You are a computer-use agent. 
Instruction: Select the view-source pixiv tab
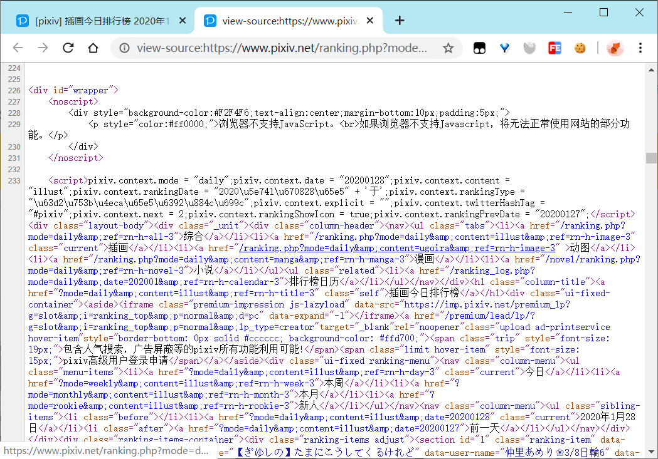[x=289, y=21]
